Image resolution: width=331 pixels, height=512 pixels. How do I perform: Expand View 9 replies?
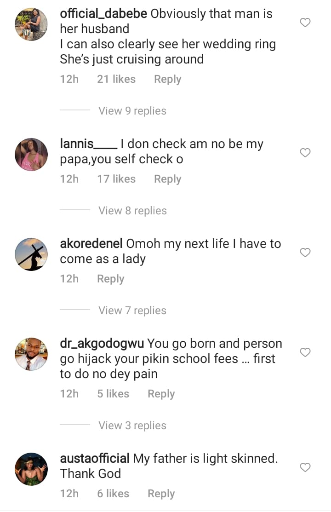click(132, 111)
